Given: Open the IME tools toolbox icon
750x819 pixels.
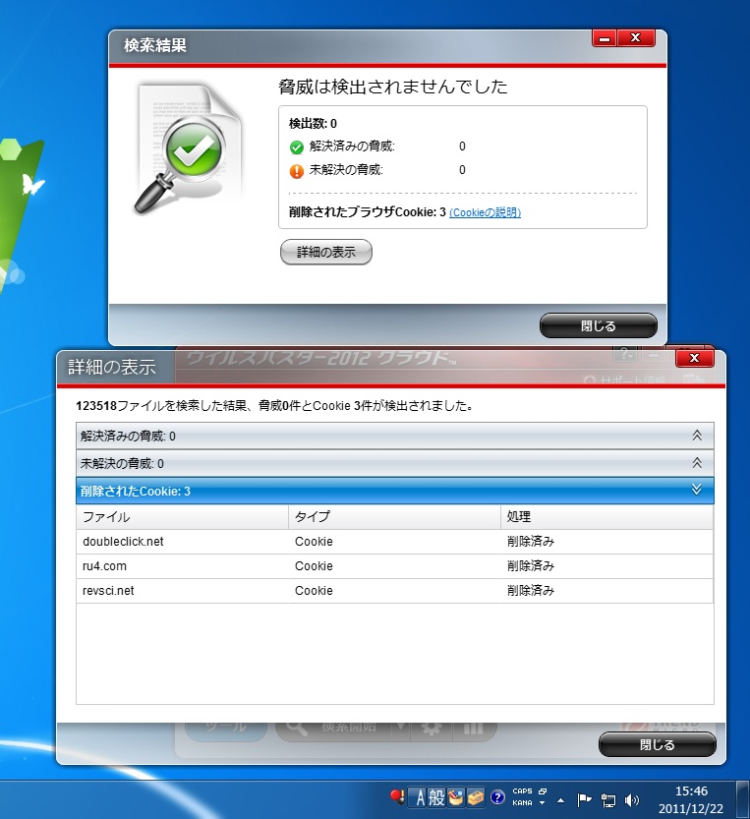Looking at the screenshot, I should (x=475, y=797).
